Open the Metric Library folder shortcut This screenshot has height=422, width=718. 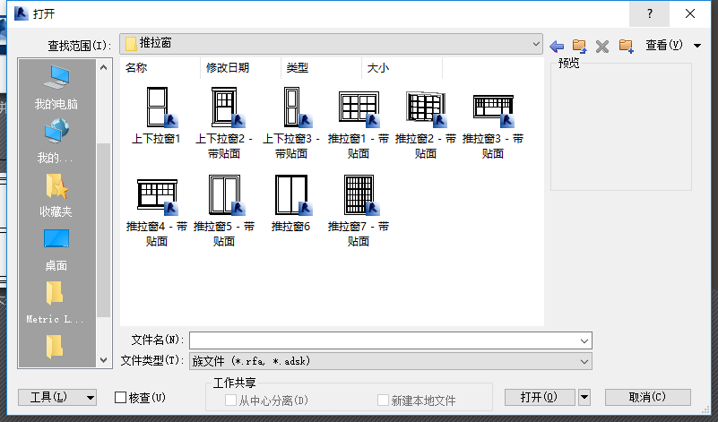click(x=55, y=303)
